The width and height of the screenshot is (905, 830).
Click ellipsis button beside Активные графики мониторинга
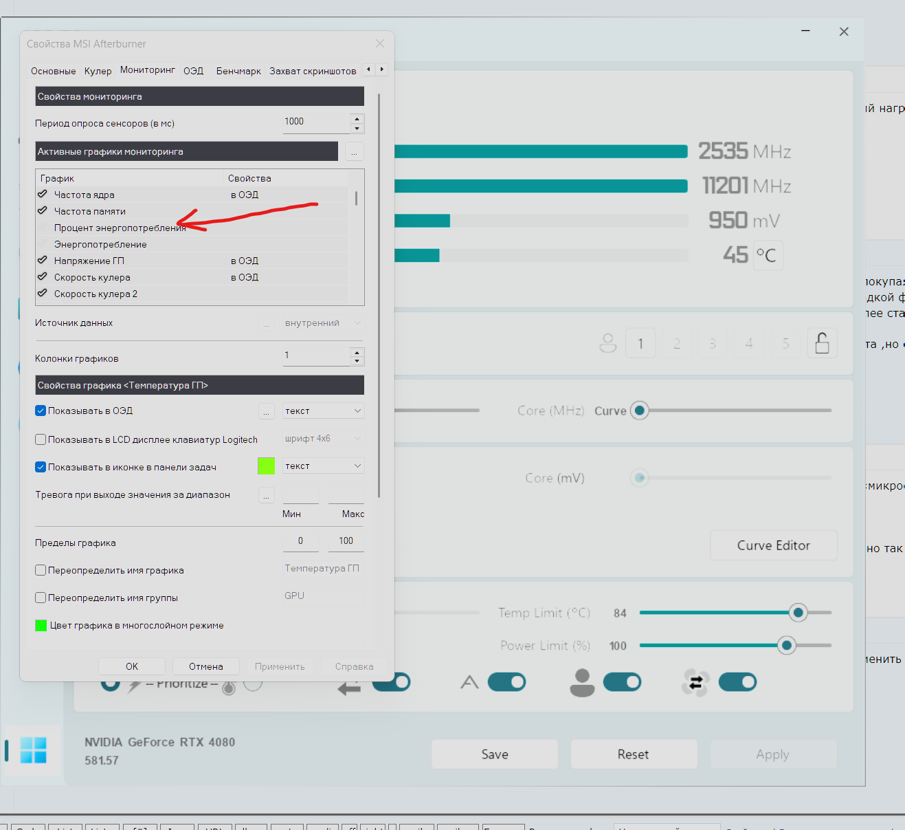coord(354,152)
